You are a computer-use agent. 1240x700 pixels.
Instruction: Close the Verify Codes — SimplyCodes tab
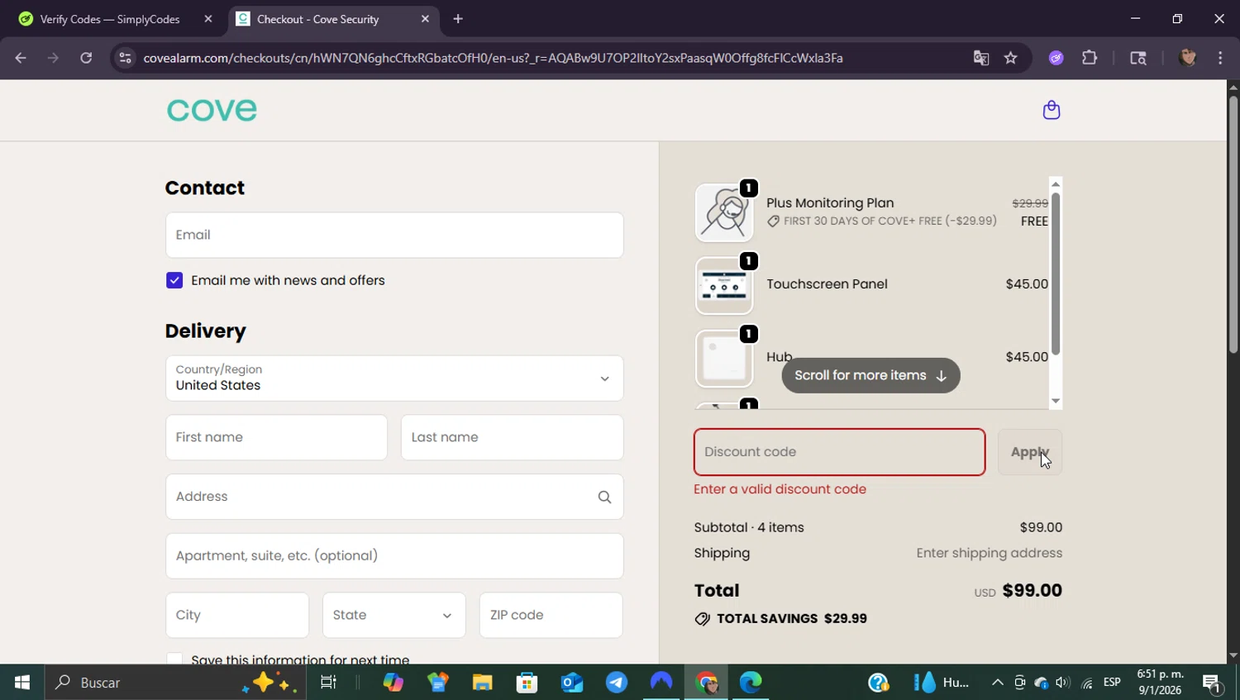[x=208, y=19]
